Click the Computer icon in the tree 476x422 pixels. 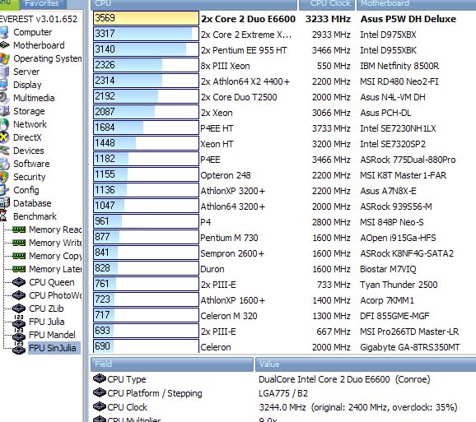point(3,32)
